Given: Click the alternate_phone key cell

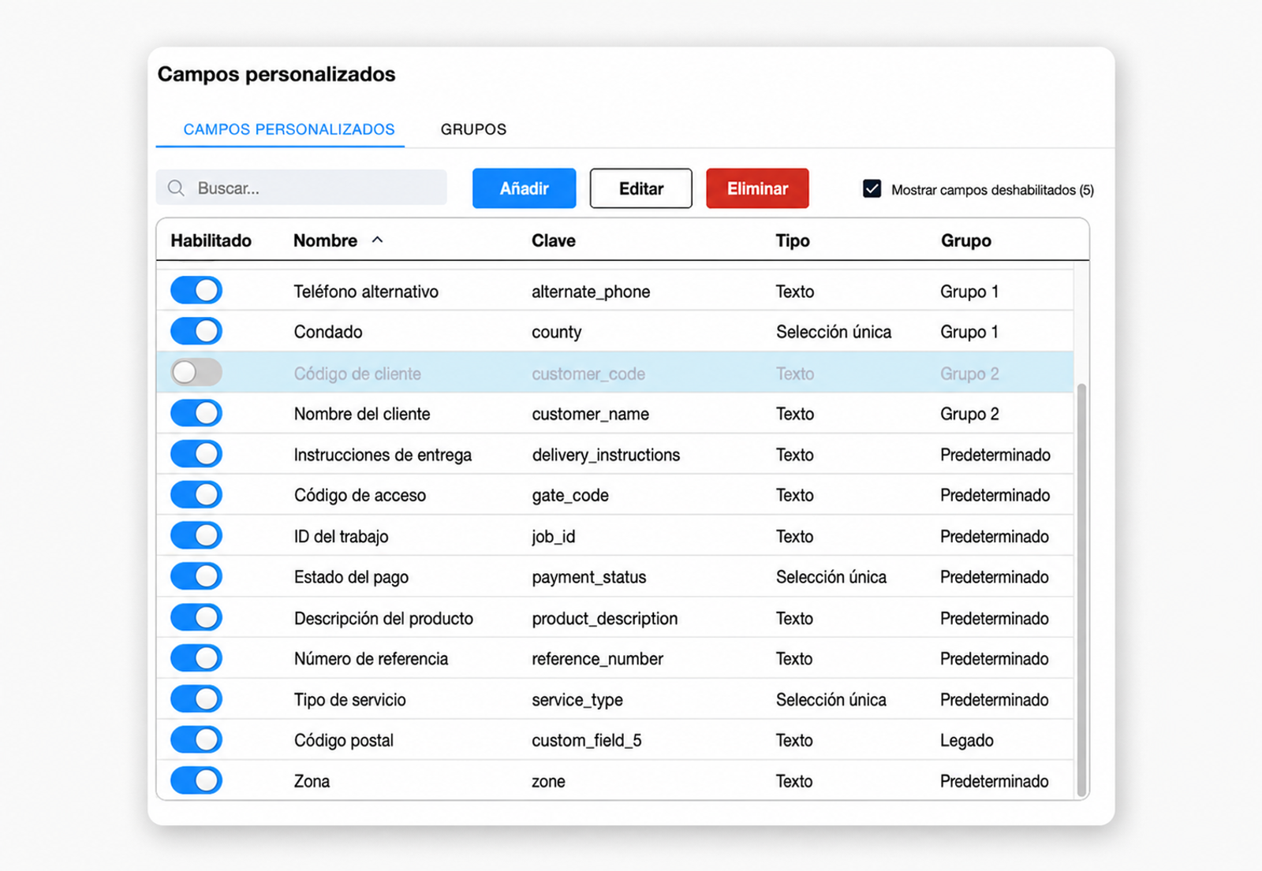Looking at the screenshot, I should click(x=591, y=292).
